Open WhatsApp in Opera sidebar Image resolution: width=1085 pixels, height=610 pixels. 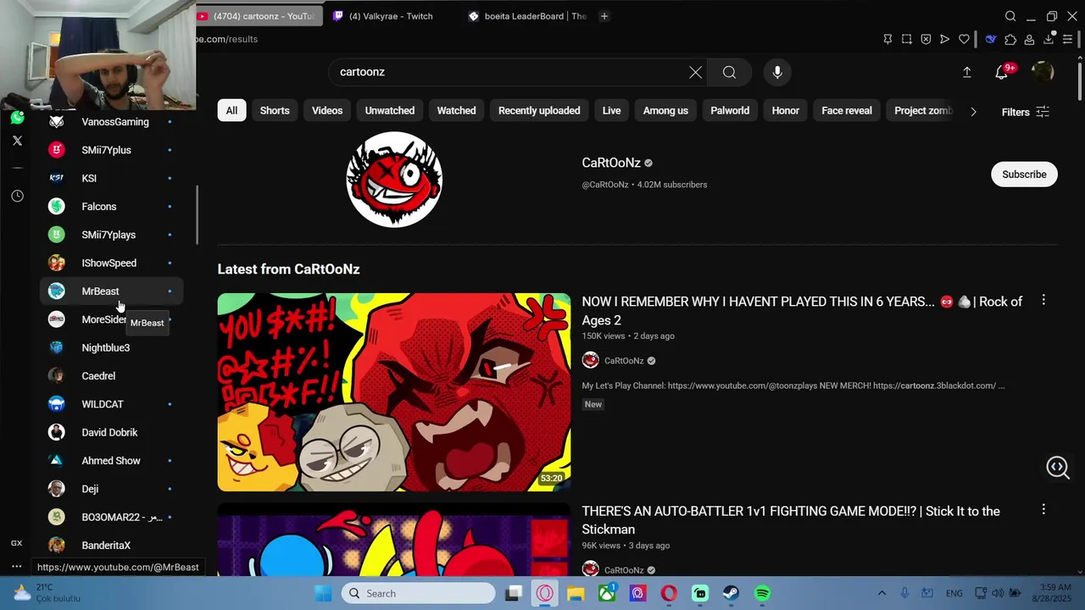17,118
